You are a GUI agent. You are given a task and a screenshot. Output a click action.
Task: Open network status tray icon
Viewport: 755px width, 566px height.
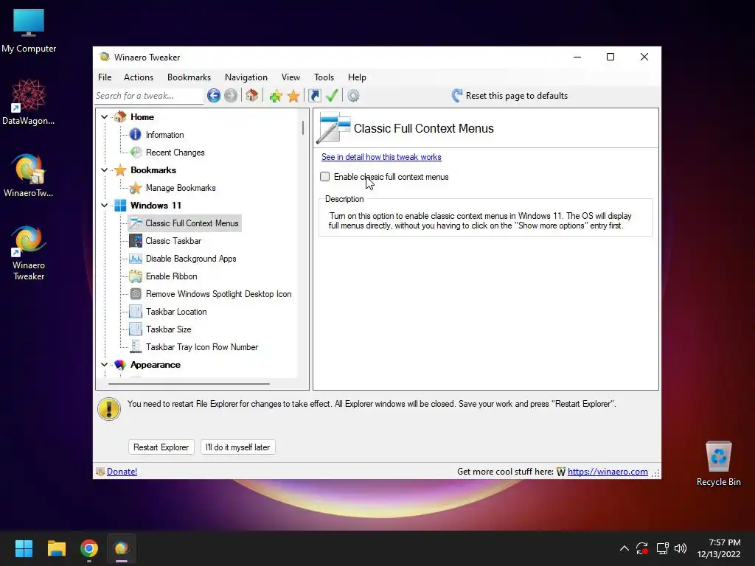663,548
